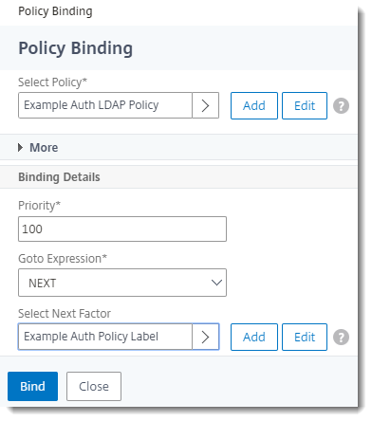Click the Close button at the bottom

(94, 386)
